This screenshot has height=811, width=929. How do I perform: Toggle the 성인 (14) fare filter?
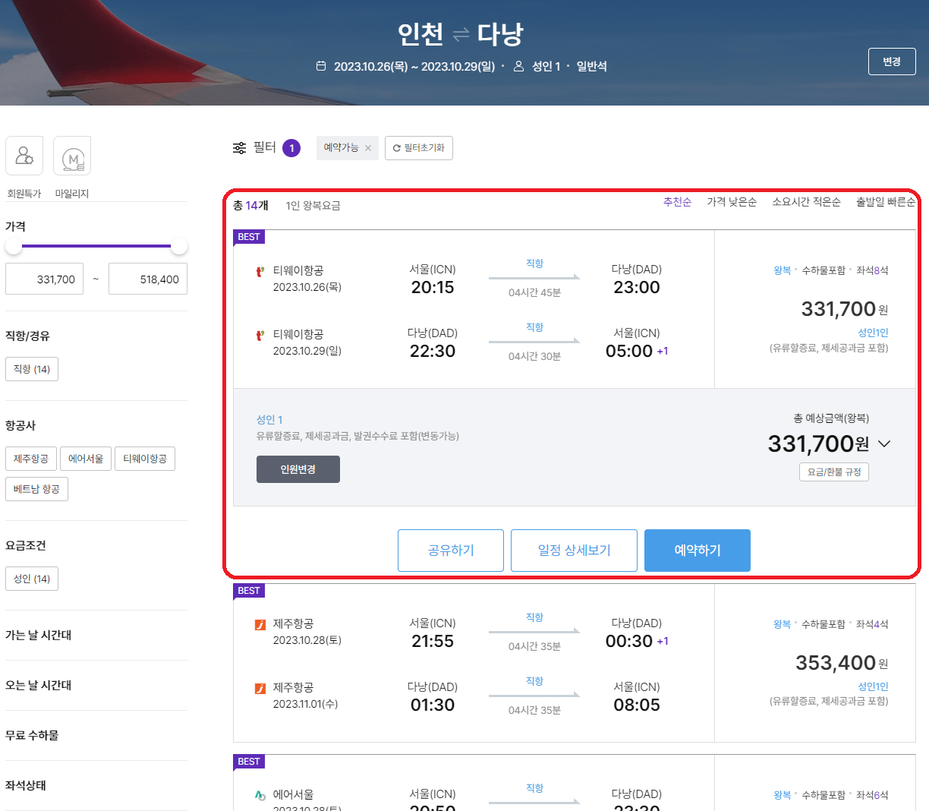(x=31, y=578)
